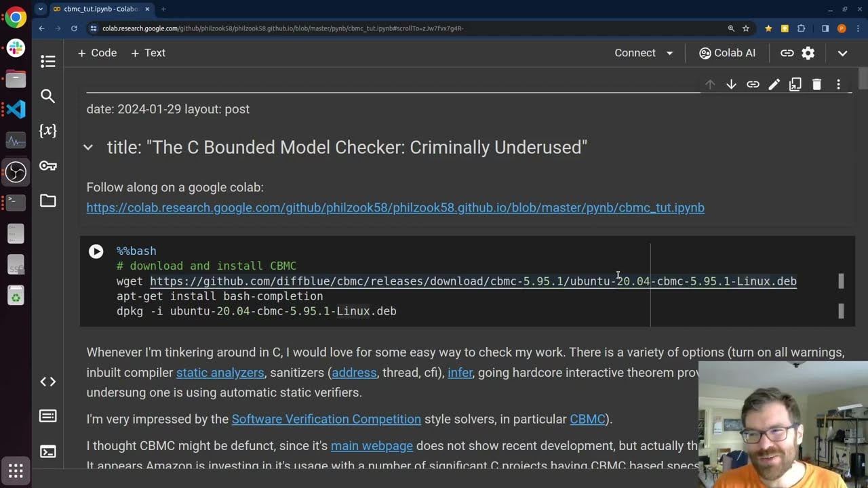
Task: Open more cell actions menu
Action: 838,85
